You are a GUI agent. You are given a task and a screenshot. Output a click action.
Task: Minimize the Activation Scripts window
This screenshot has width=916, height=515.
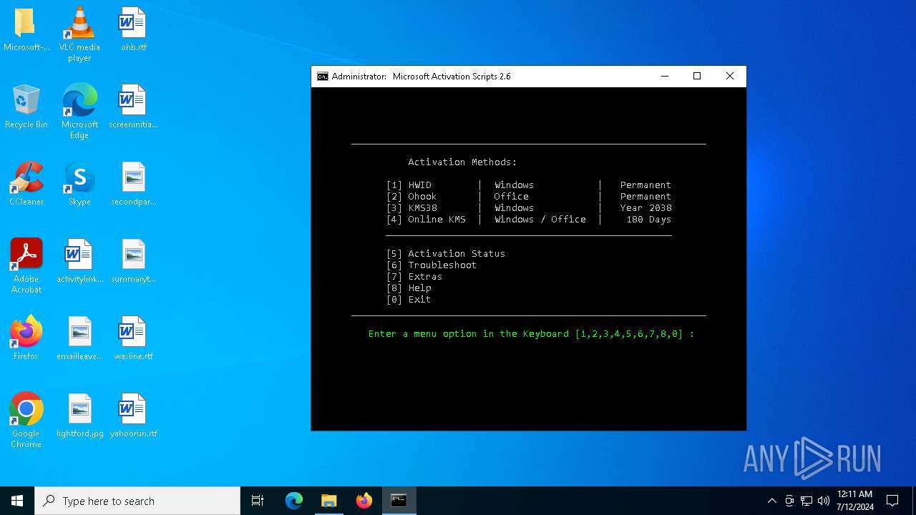click(665, 77)
